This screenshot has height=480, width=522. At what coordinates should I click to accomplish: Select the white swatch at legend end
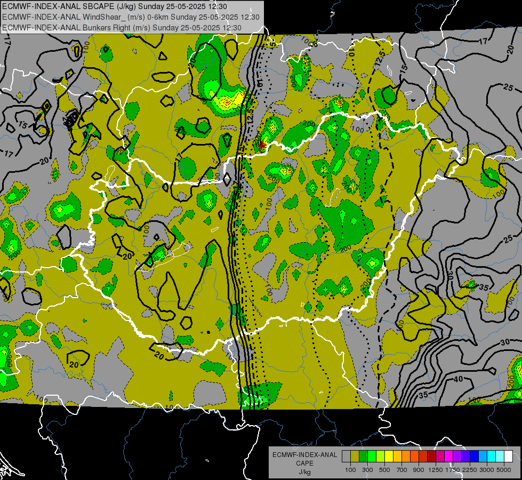[508, 456]
